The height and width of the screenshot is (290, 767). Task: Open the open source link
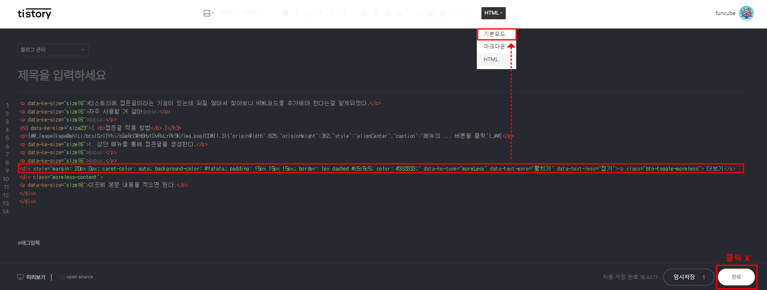(x=80, y=277)
